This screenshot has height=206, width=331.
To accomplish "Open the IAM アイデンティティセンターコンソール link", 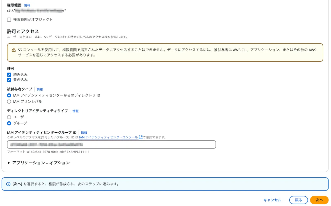I will pos(108,137).
